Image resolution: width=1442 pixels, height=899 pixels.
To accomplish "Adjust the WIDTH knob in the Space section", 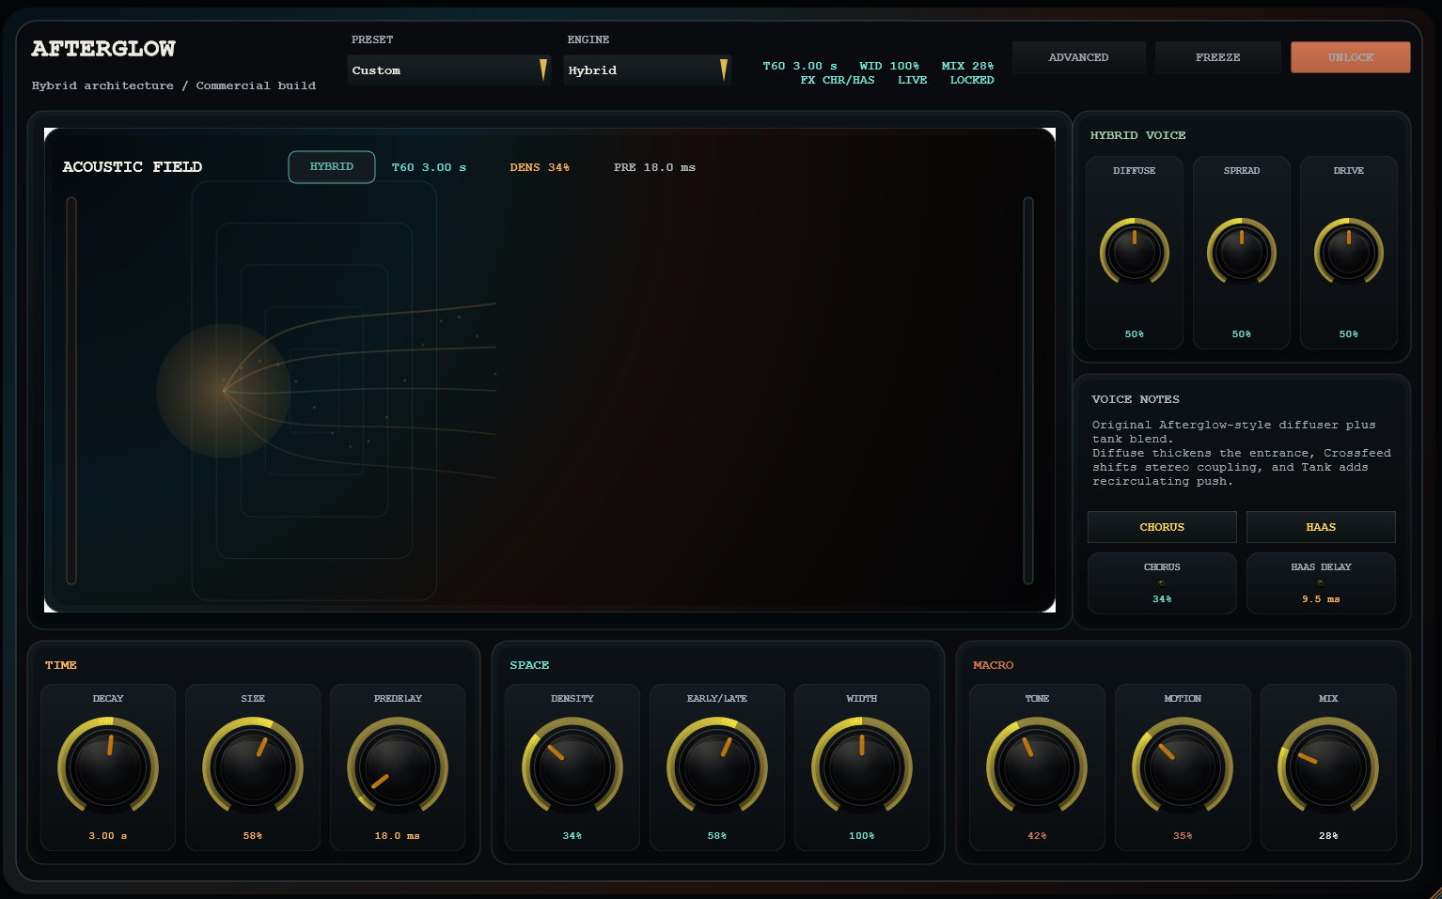I will coord(861,767).
